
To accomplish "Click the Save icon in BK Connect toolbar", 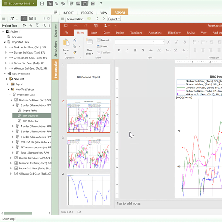I will [42, 4].
